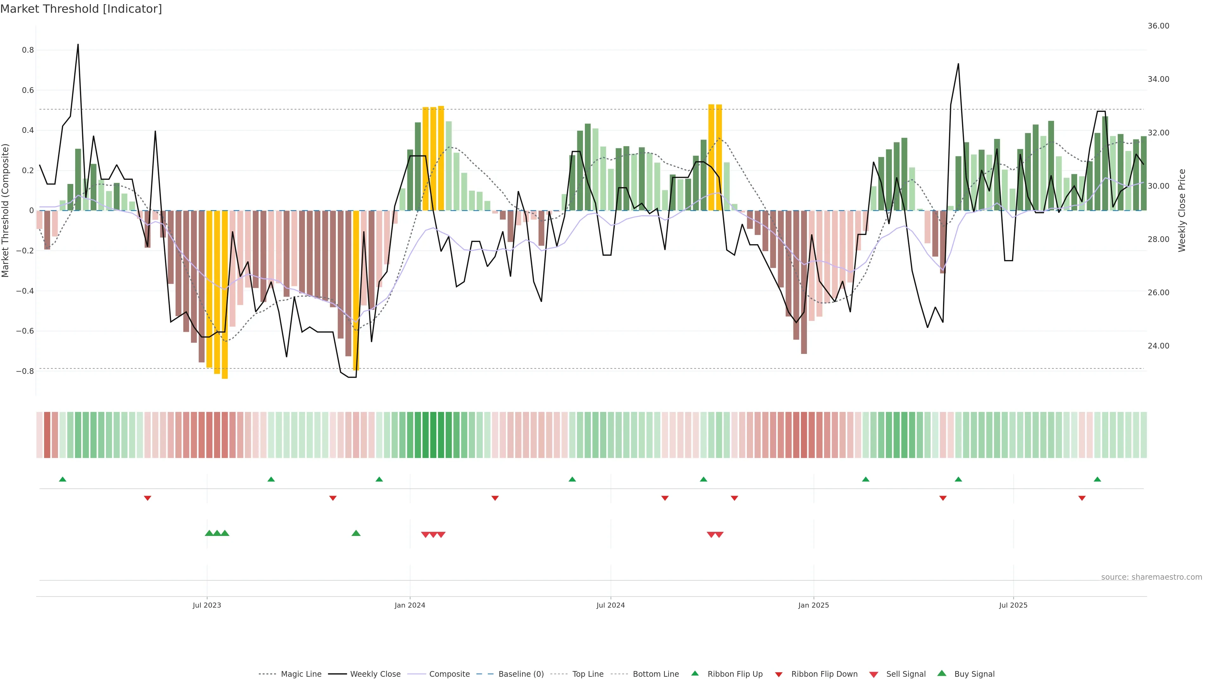Click the sharemaestro.com source text
1218x685 pixels.
1151,577
